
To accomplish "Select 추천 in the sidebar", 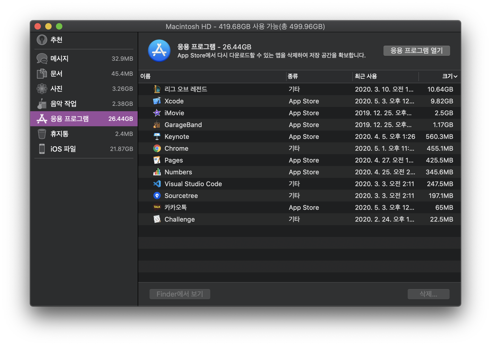I will click(84, 40).
